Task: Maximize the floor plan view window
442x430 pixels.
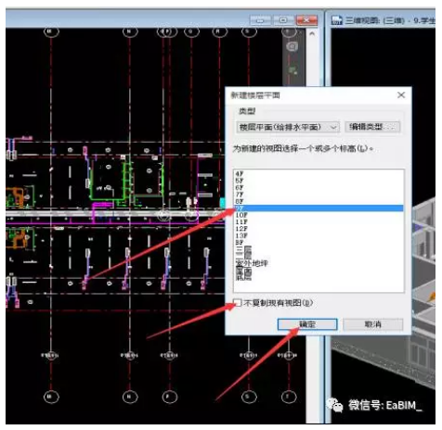Action: click(x=283, y=20)
